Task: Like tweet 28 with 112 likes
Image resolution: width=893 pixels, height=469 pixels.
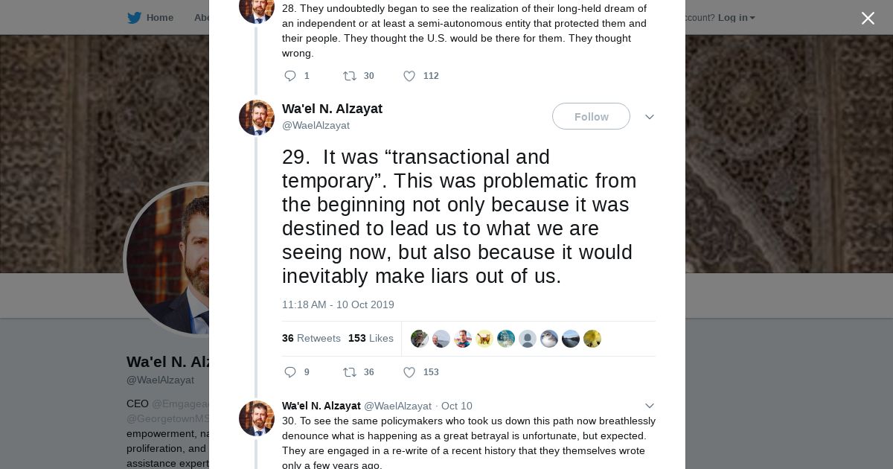Action: (x=409, y=76)
